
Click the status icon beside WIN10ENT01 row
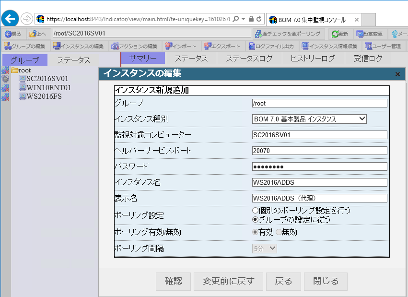click(5, 88)
